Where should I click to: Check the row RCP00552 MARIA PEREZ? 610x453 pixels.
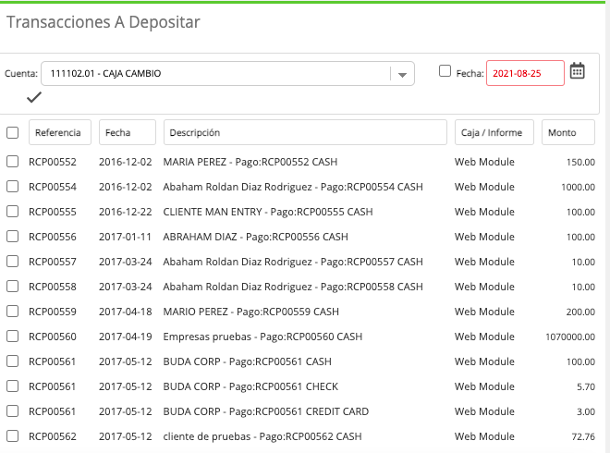click(12, 162)
